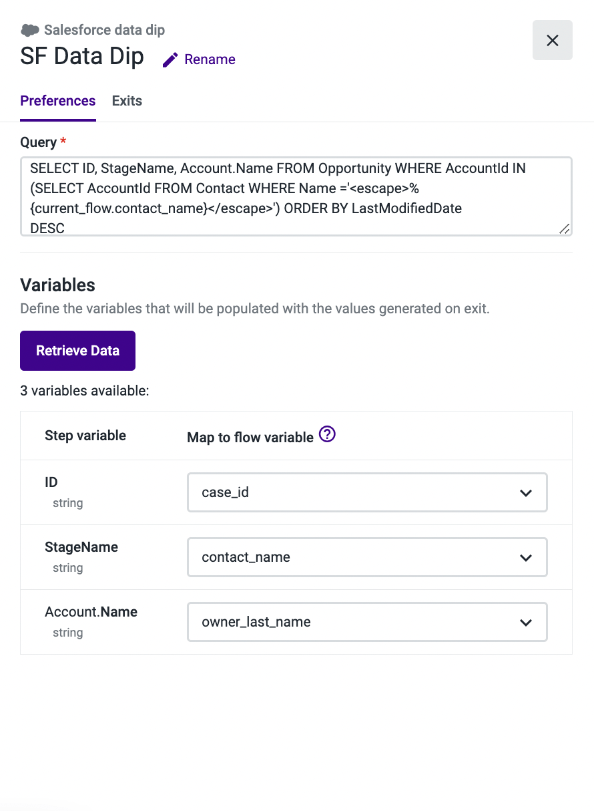Click the Query box resize handle
Screen dimensions: 594x811
[x=564, y=228]
